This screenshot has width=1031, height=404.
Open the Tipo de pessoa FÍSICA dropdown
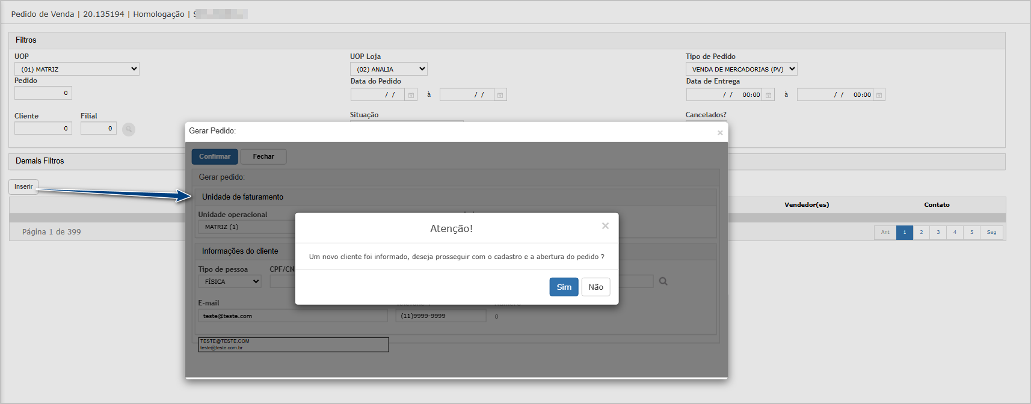[x=230, y=281]
